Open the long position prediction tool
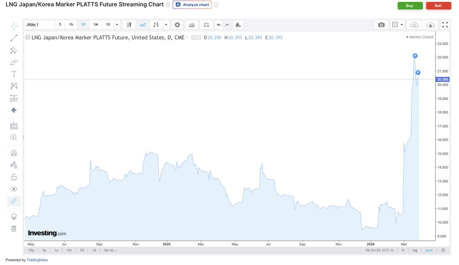This screenshot has height=265, width=459. click(x=14, y=98)
